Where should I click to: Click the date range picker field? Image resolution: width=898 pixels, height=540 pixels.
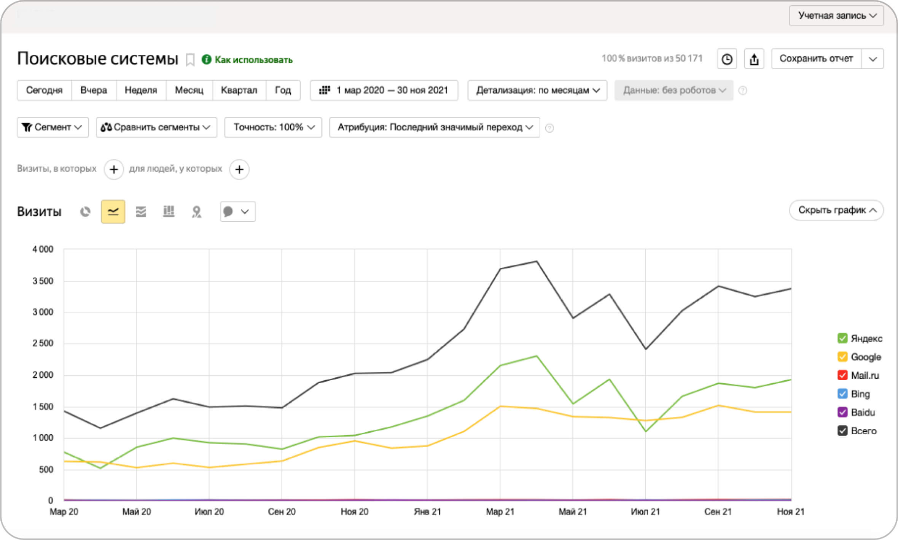point(384,90)
